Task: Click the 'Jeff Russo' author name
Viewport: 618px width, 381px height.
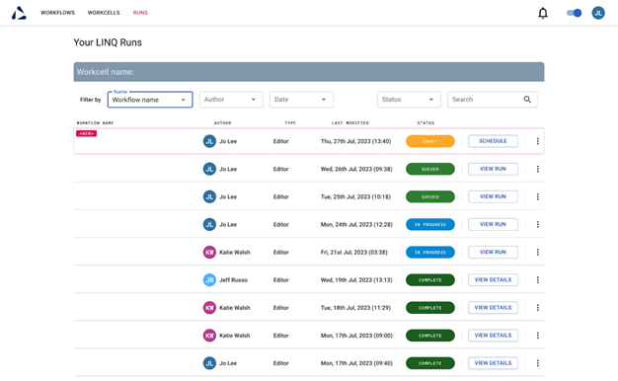Action: pos(233,280)
